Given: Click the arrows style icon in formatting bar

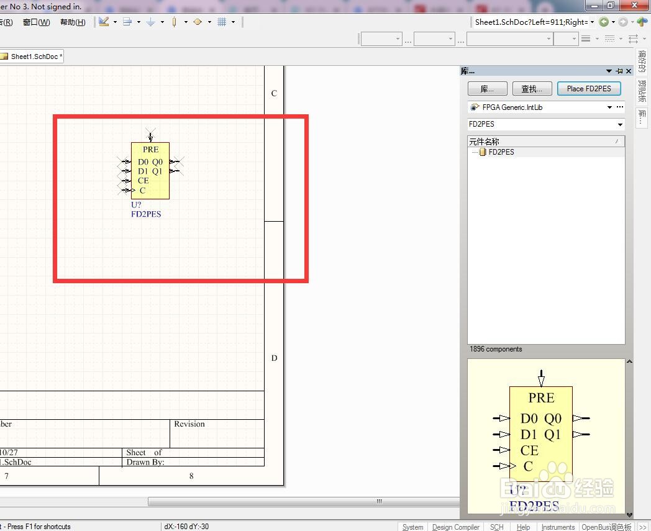Looking at the screenshot, I should (x=633, y=39).
